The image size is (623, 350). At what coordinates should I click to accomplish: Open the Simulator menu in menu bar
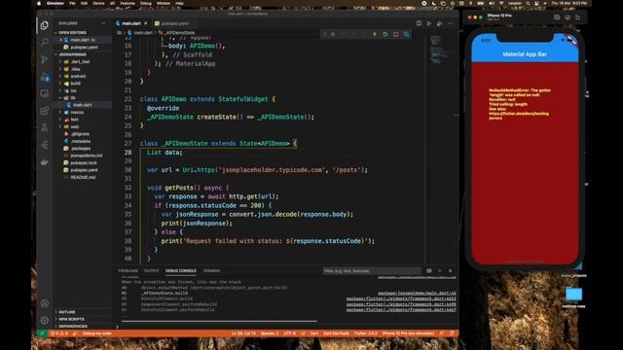pos(55,3)
